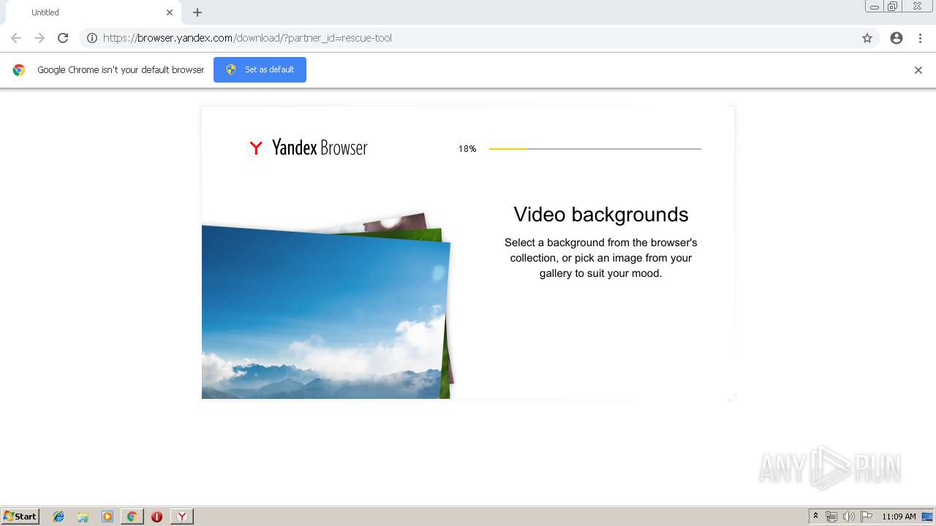Click the 18% progress text
Viewport: 936px width, 526px height.
coord(467,149)
